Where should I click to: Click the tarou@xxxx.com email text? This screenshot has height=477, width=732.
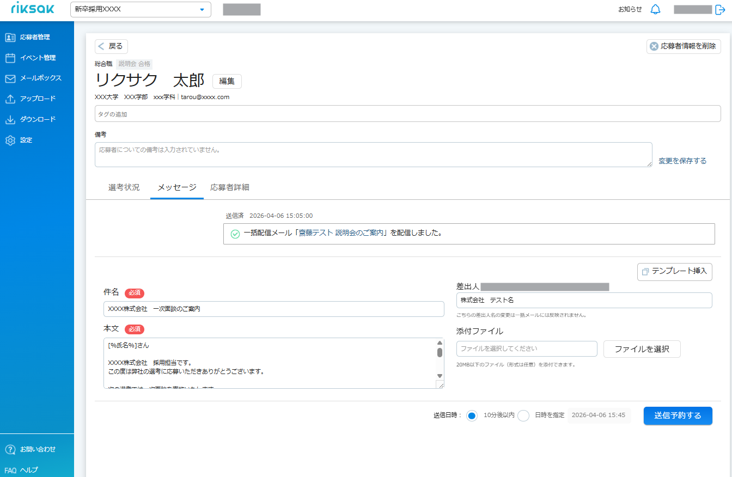(x=205, y=97)
